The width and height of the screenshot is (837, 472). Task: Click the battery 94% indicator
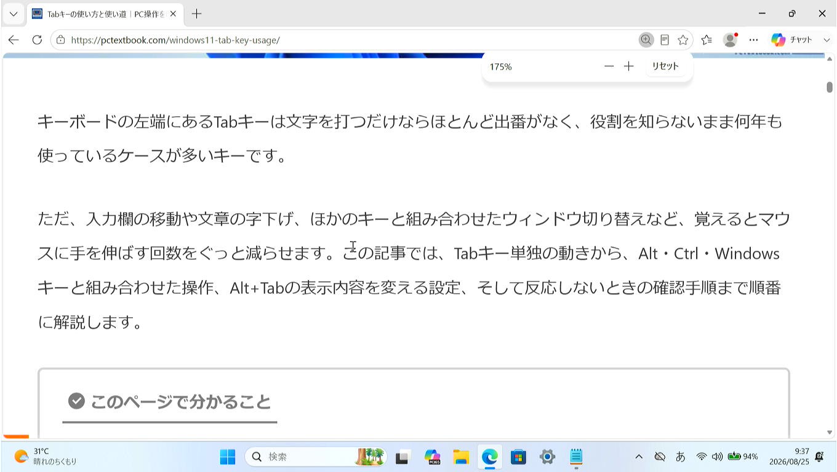click(x=743, y=457)
